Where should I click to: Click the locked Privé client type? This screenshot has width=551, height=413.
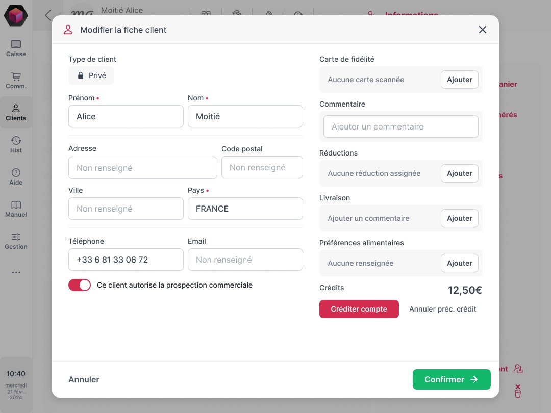91,75
